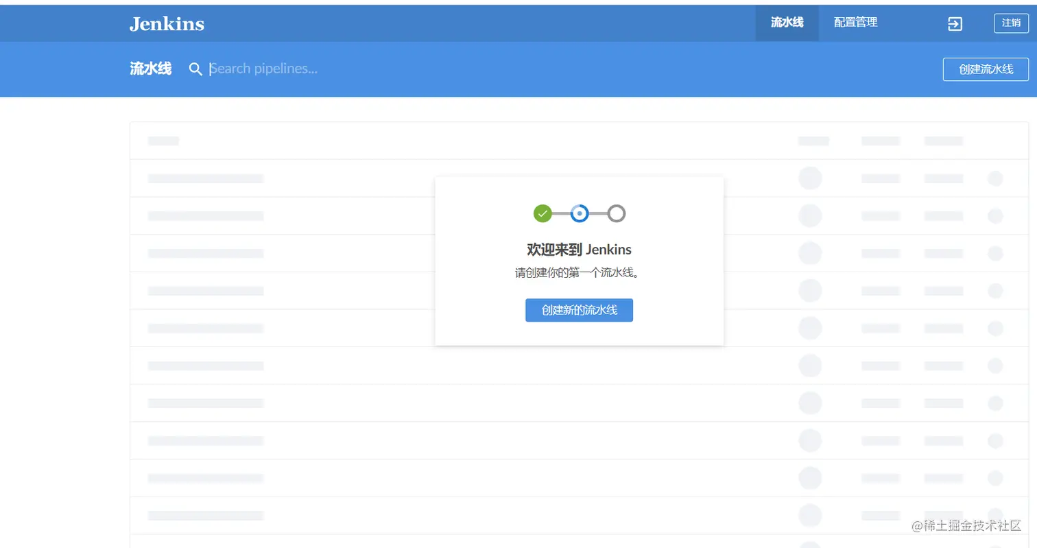Click the 创建流水线 button in the blue bar
Viewport: 1037px width, 548px height.
pos(986,69)
